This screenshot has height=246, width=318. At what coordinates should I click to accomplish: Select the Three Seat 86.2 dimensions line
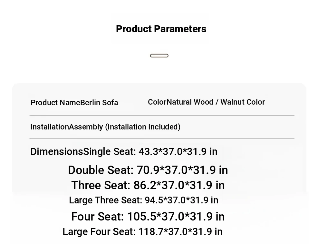point(148,185)
